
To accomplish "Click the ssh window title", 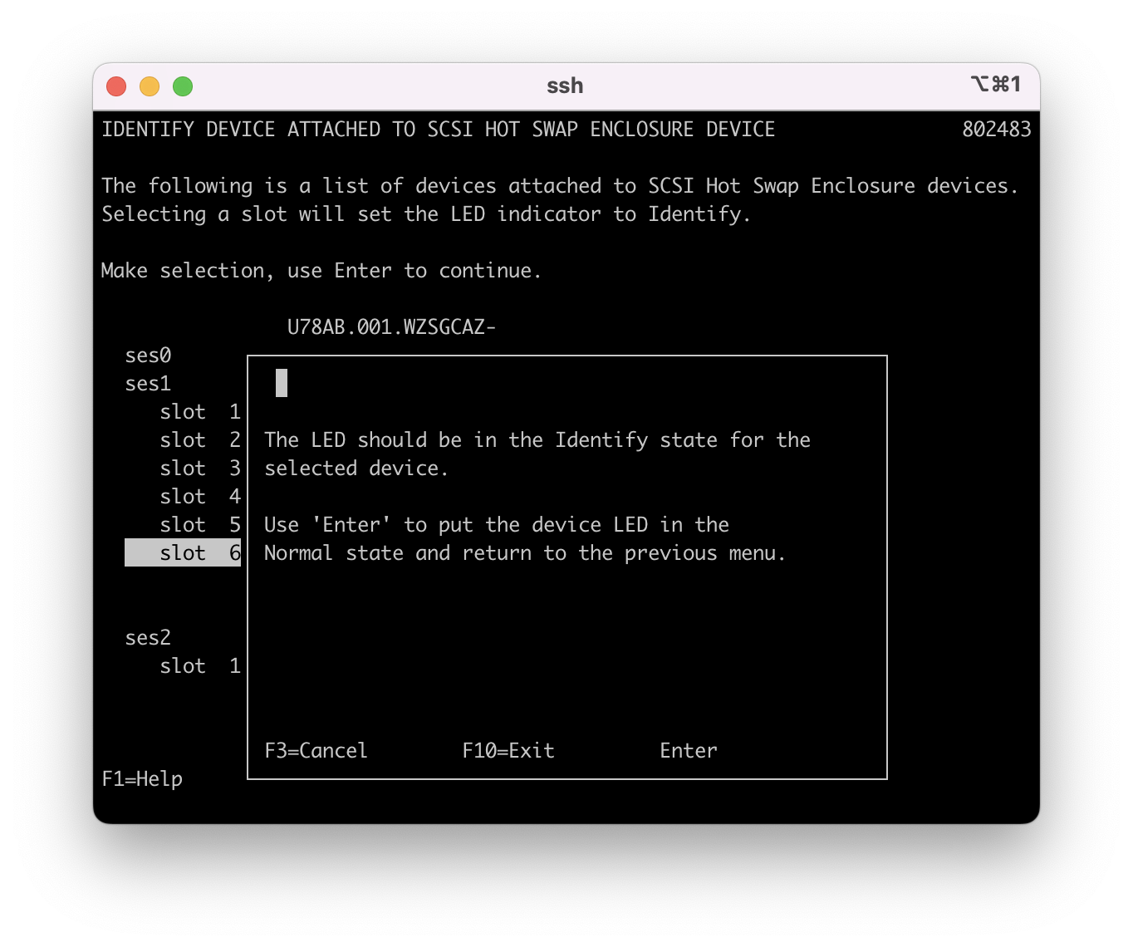I will point(565,86).
